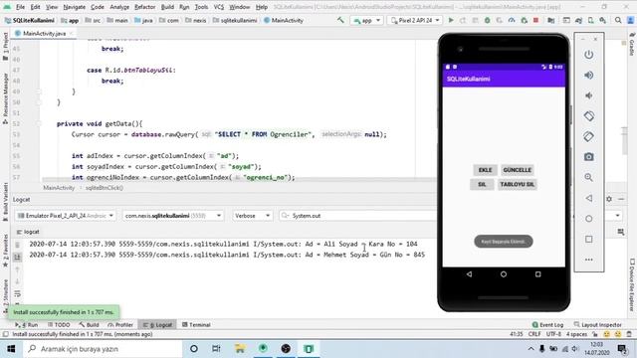This screenshot has height=358, width=637.
Task: Lower emulator volume down
Action: point(588,95)
